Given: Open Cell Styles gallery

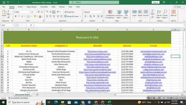Looking at the screenshot, I should [x=126, y=14].
